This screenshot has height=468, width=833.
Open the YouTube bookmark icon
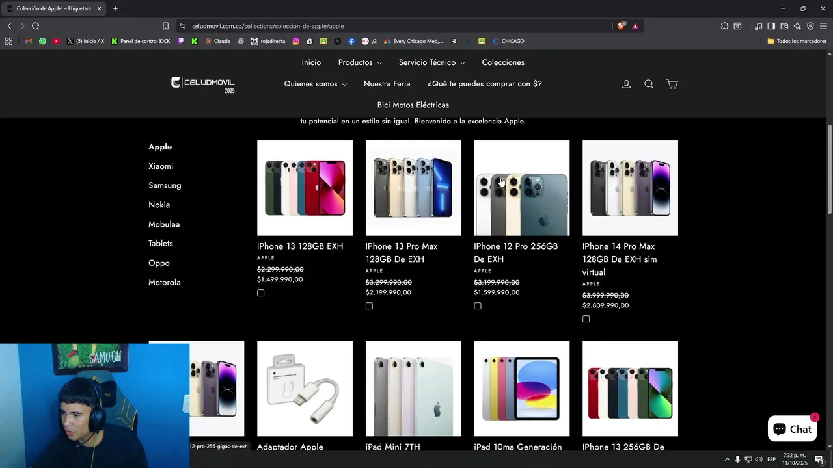pos(57,41)
